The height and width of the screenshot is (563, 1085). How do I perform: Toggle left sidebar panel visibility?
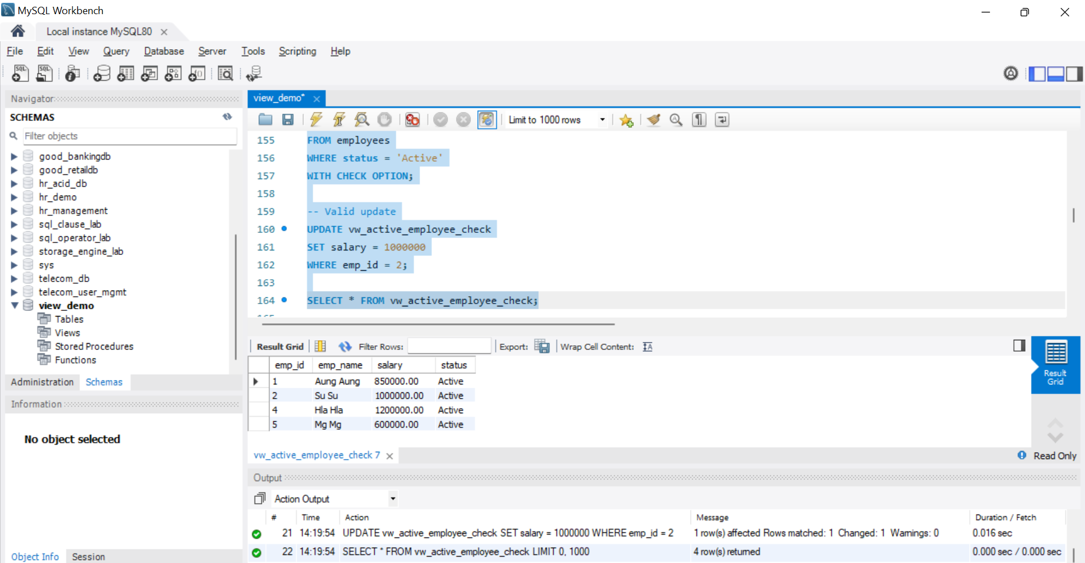(x=1037, y=73)
